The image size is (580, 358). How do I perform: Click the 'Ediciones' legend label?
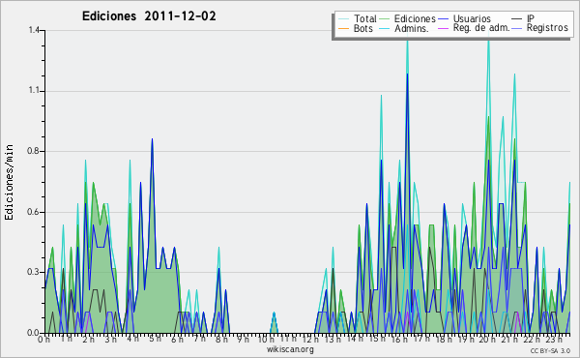point(415,18)
